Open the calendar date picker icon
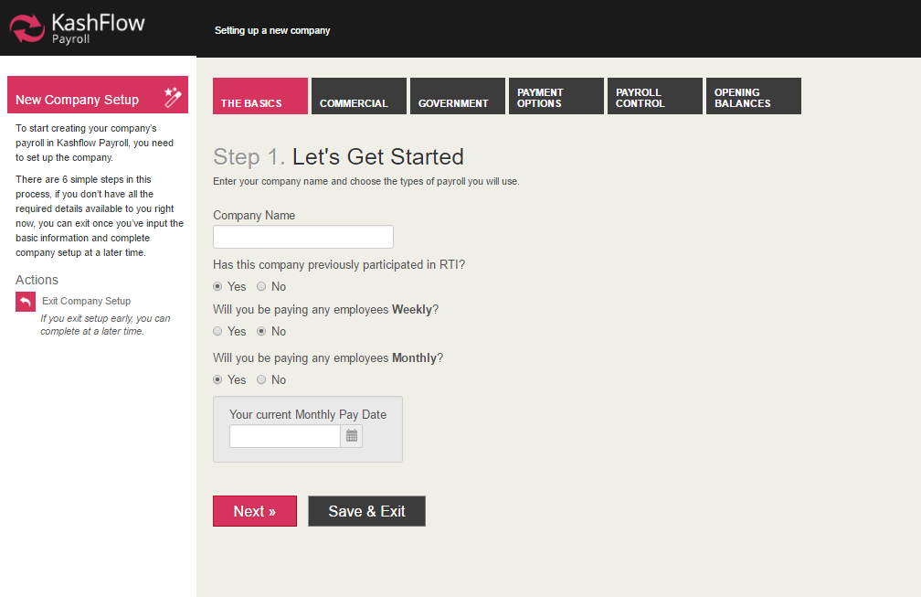 point(352,437)
